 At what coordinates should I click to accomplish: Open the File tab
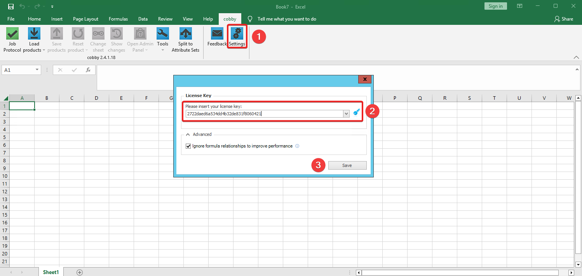pyautogui.click(x=11, y=19)
